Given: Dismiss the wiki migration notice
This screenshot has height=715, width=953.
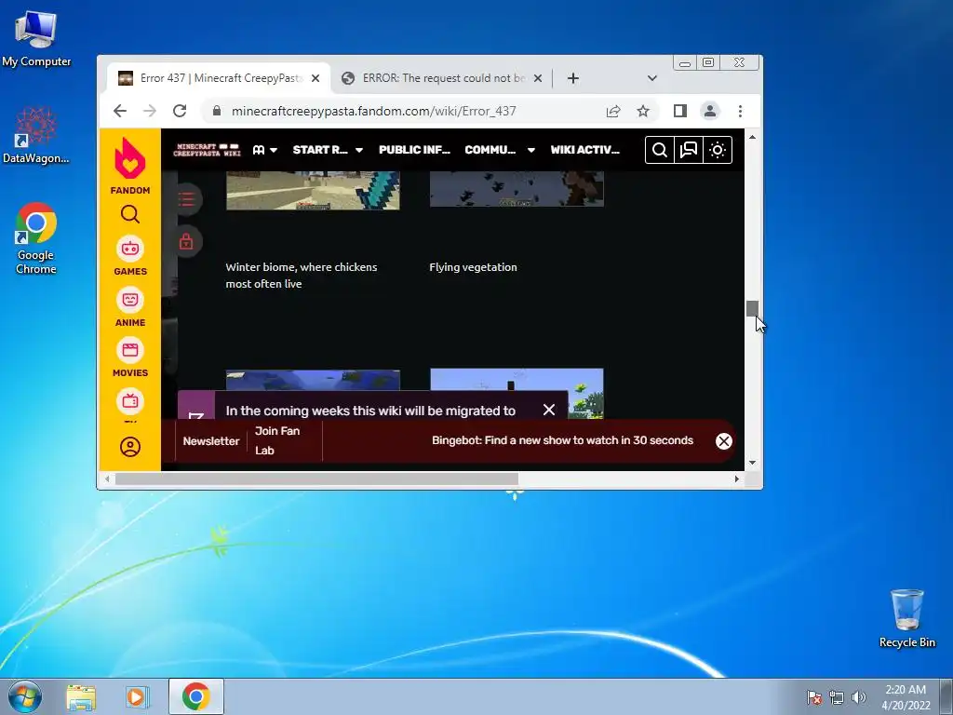Looking at the screenshot, I should click(549, 410).
